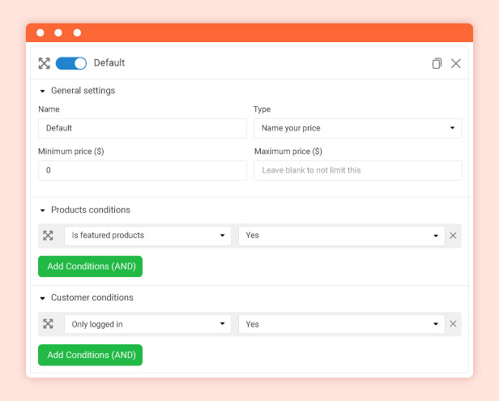This screenshot has height=401, width=499.
Task: Open the Is featured products dropdown
Action: 147,236
